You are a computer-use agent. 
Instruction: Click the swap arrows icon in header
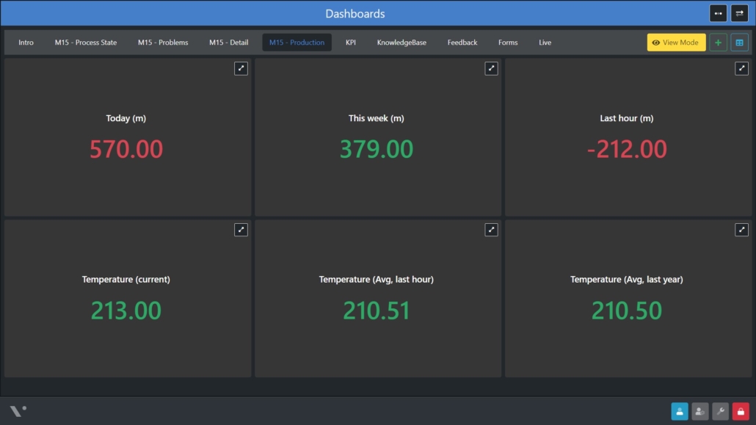(739, 13)
